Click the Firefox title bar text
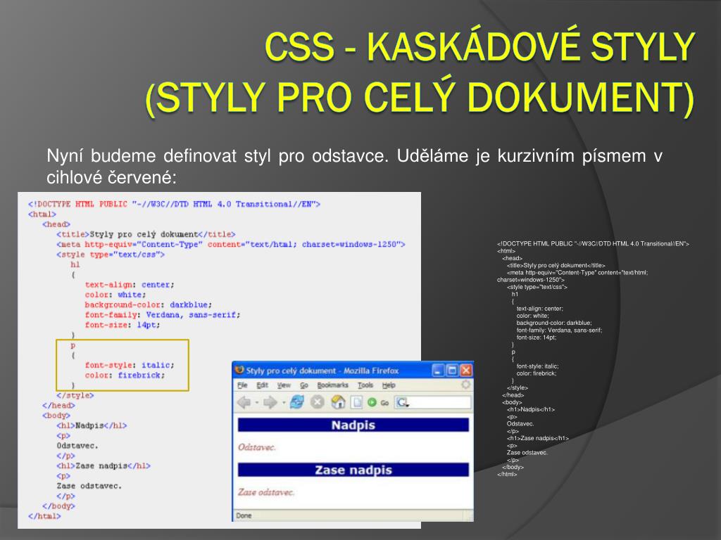 point(322,371)
